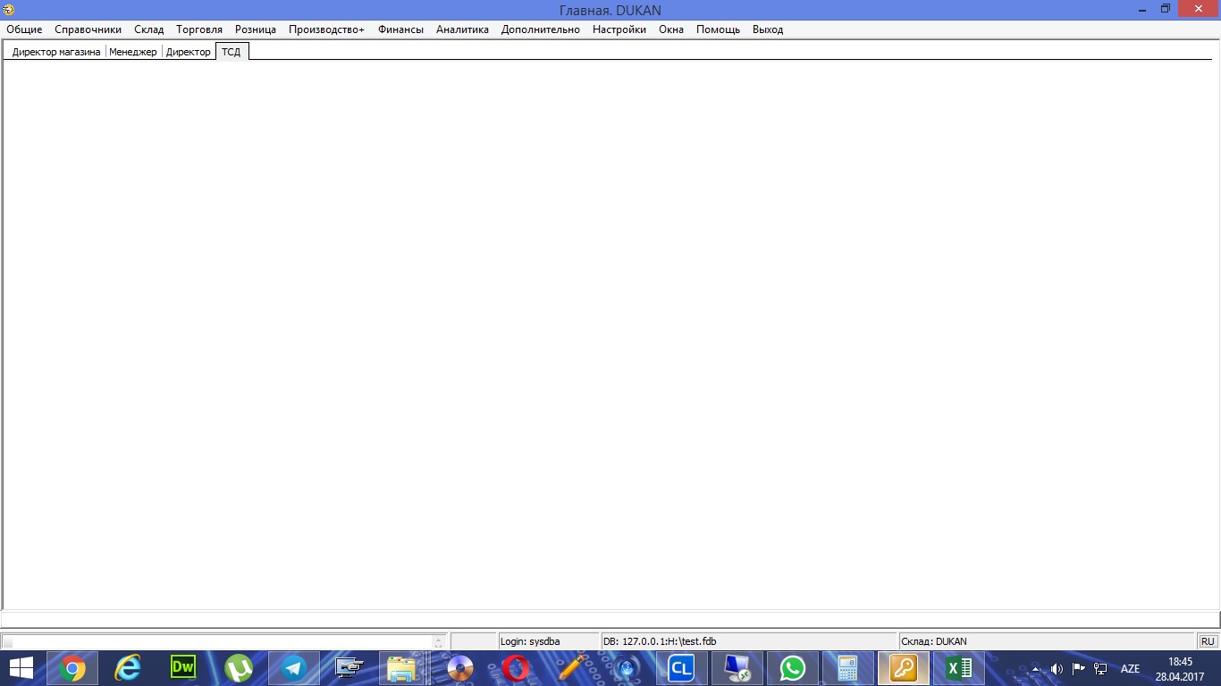Click the key icon app in taskbar

pos(903,668)
